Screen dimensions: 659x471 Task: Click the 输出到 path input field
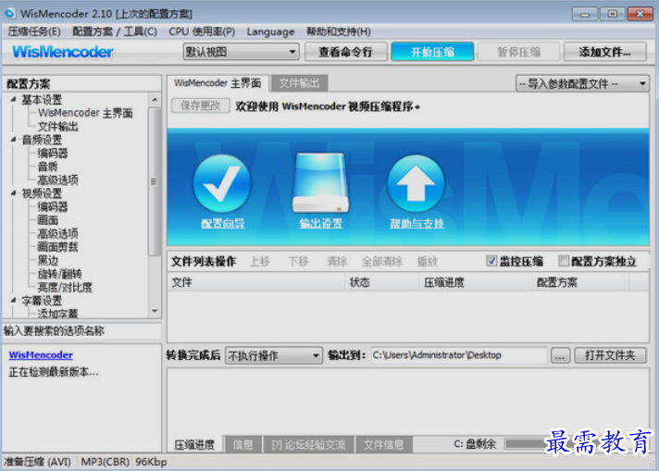pos(459,355)
